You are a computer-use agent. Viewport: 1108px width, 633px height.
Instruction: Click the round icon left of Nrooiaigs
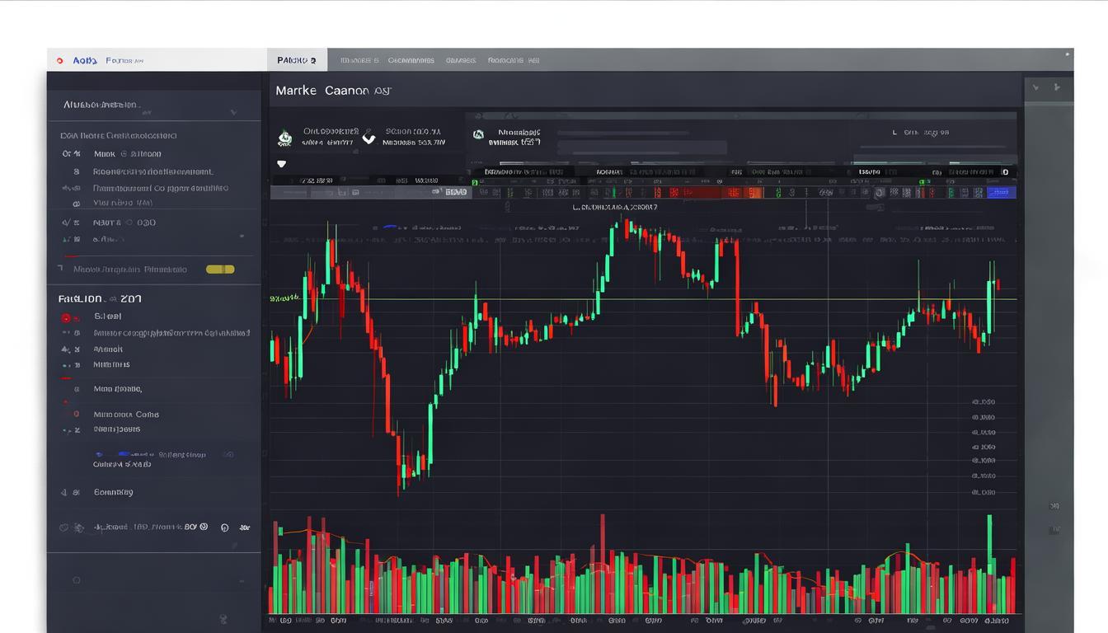click(478, 134)
